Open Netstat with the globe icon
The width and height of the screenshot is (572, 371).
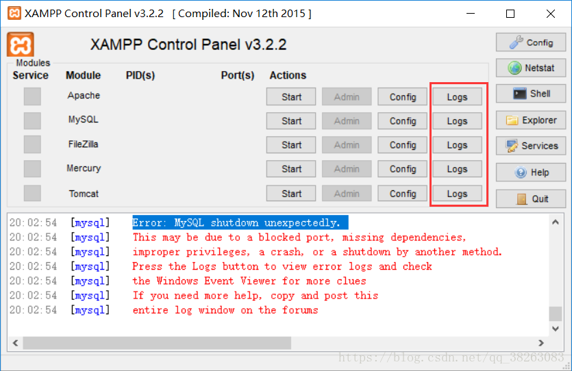tap(531, 68)
